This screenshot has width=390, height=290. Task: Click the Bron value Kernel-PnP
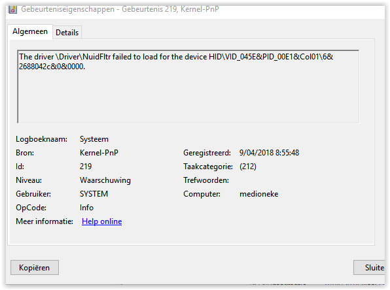tap(99, 153)
